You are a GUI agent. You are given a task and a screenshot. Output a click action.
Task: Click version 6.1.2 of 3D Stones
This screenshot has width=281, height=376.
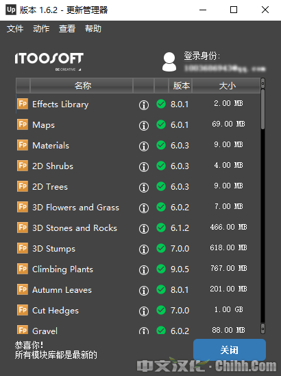click(180, 228)
